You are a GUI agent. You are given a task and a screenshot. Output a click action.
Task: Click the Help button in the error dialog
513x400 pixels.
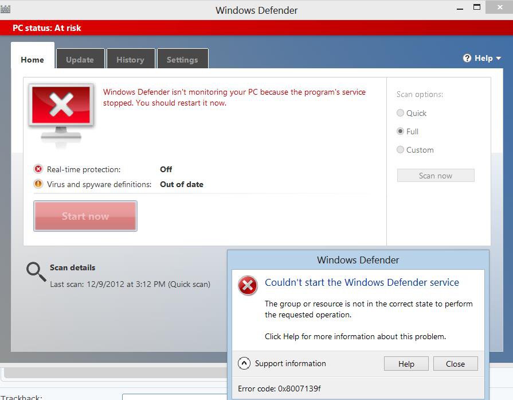406,364
